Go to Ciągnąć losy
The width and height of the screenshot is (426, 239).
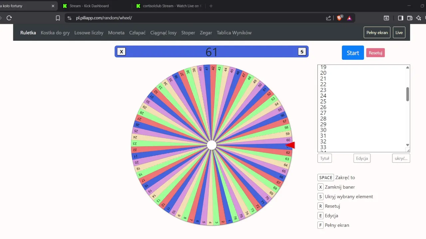tap(163, 33)
